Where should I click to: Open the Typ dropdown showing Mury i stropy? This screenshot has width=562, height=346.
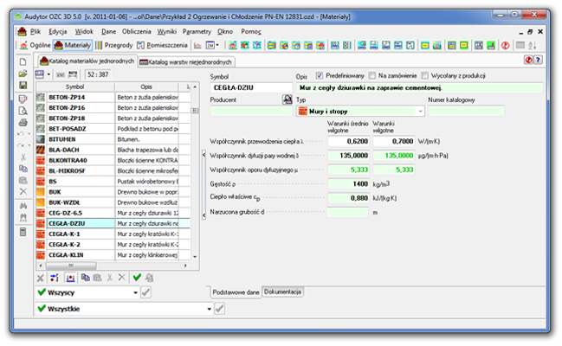pyautogui.click(x=360, y=112)
